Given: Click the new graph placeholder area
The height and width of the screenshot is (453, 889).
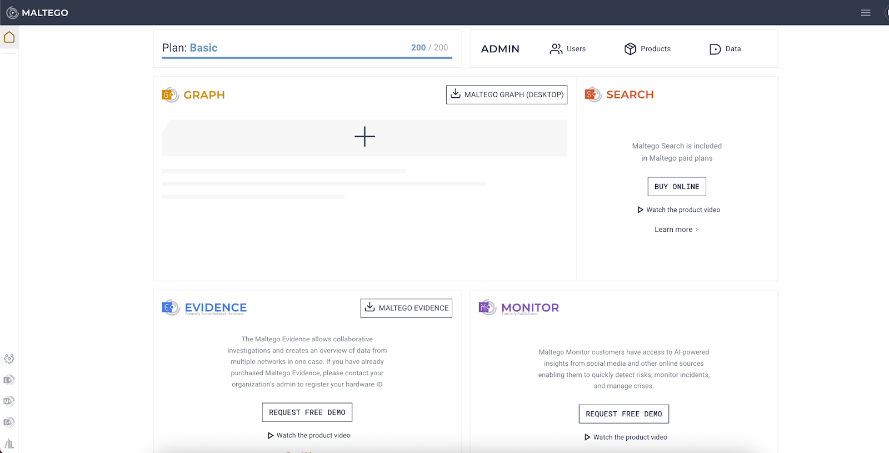Looking at the screenshot, I should pos(364,138).
